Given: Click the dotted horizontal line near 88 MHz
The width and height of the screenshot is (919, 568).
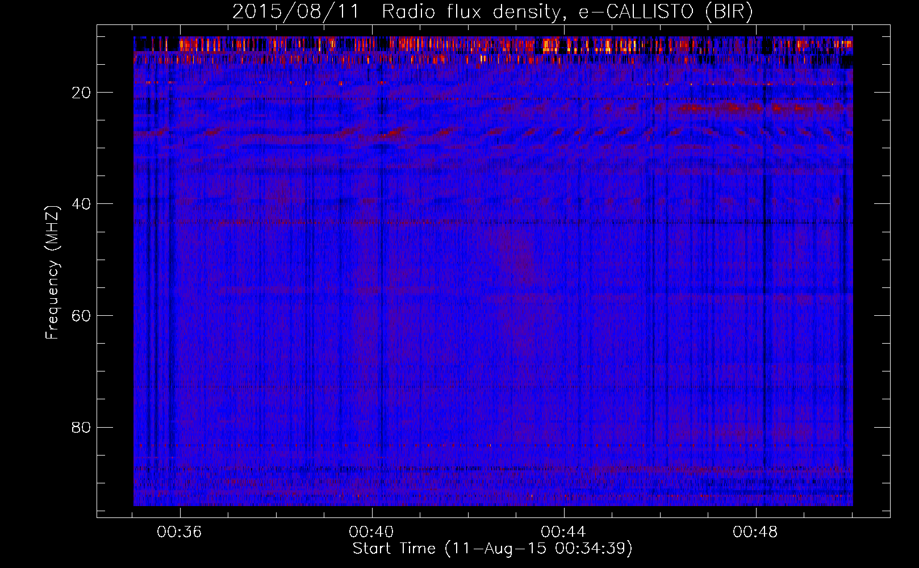Looking at the screenshot, I should [x=488, y=469].
